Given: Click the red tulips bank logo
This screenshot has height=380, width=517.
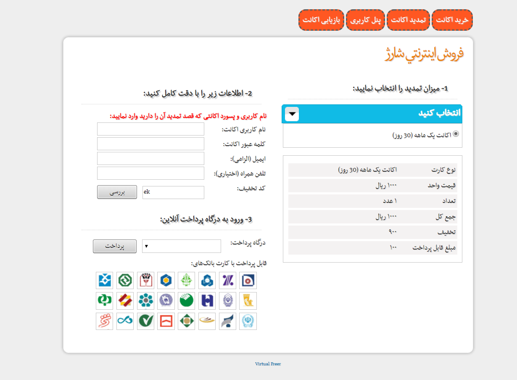Looking at the screenshot, I should [145, 280].
